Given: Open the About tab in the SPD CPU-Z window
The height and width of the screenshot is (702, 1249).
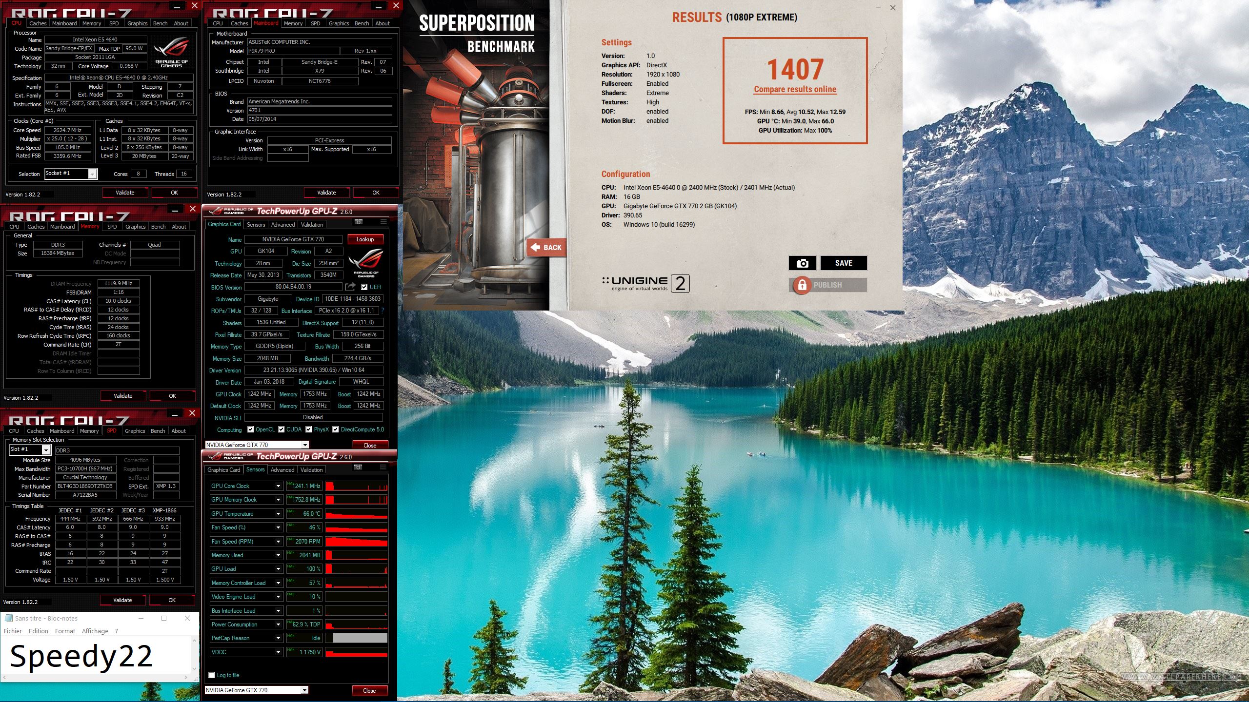Looking at the screenshot, I should pyautogui.click(x=179, y=431).
